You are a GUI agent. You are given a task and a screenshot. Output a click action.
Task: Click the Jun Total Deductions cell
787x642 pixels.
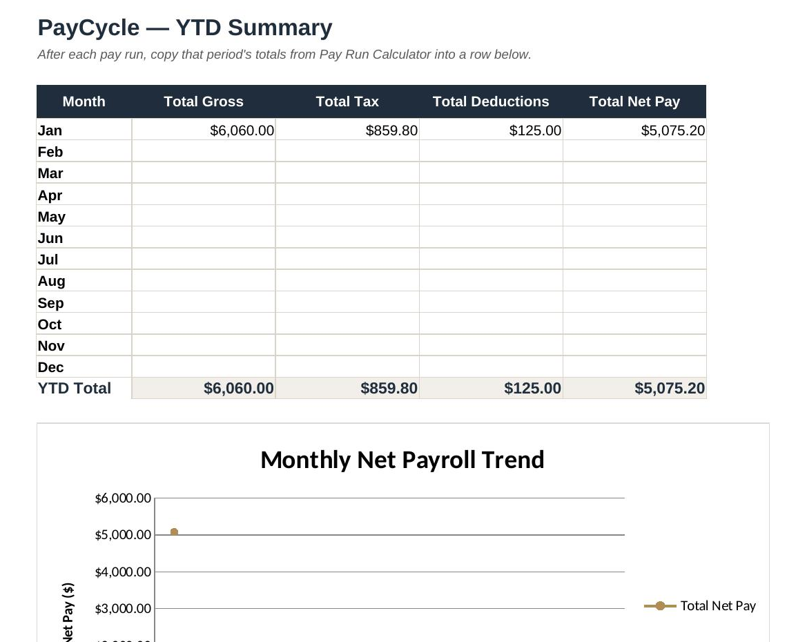491,237
